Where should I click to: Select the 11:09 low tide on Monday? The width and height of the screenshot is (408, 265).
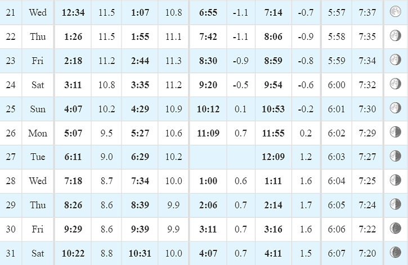(208, 133)
